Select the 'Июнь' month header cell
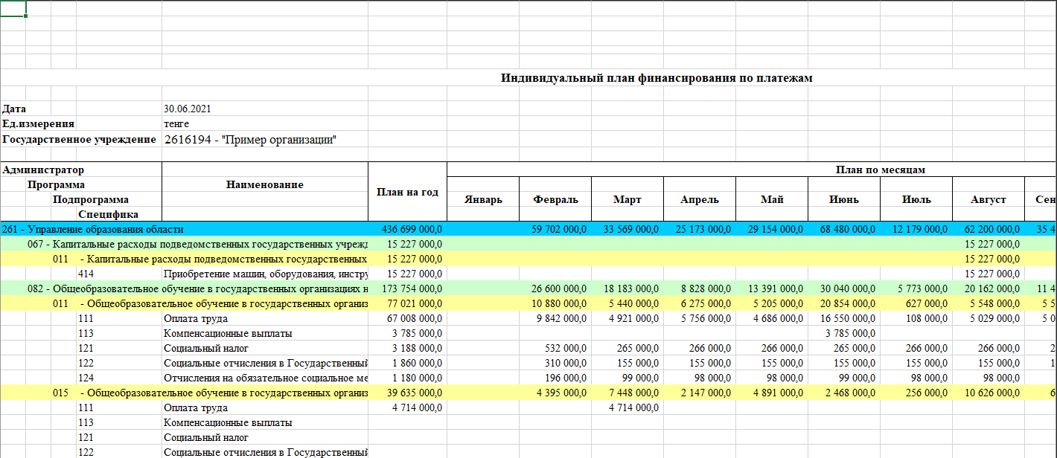Image resolution: width=1057 pixels, height=458 pixels. point(843,199)
